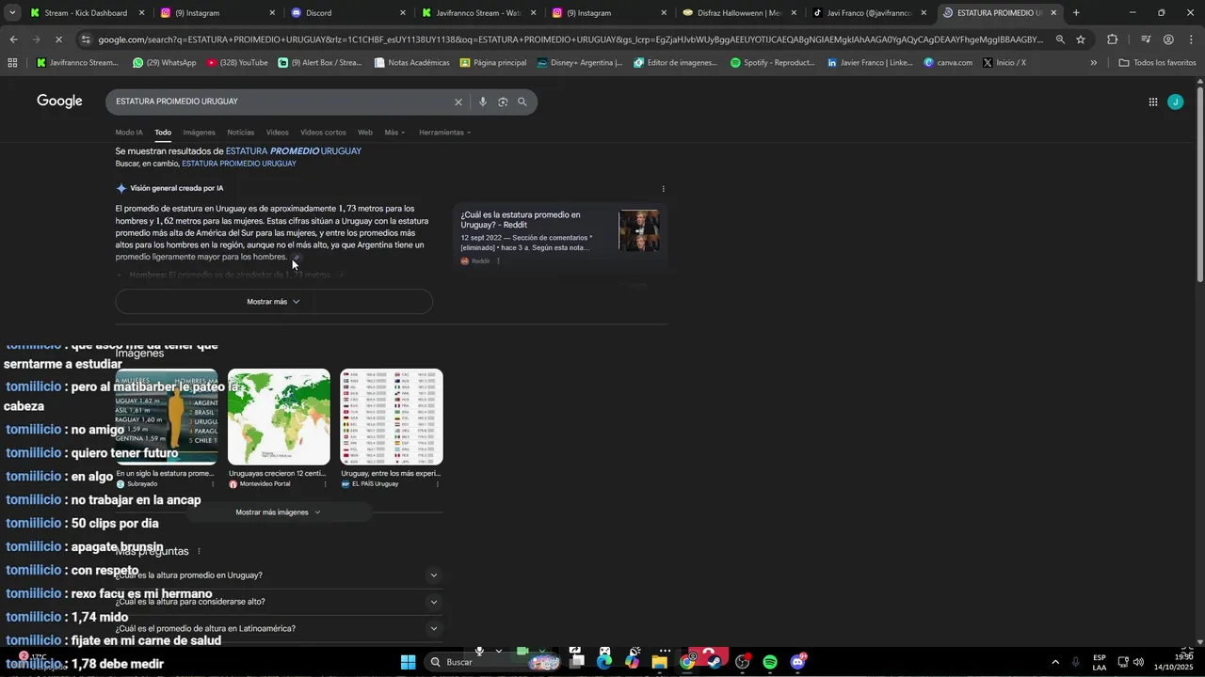Open File Explorer from the taskbar
The width and height of the screenshot is (1205, 677).
click(x=660, y=662)
